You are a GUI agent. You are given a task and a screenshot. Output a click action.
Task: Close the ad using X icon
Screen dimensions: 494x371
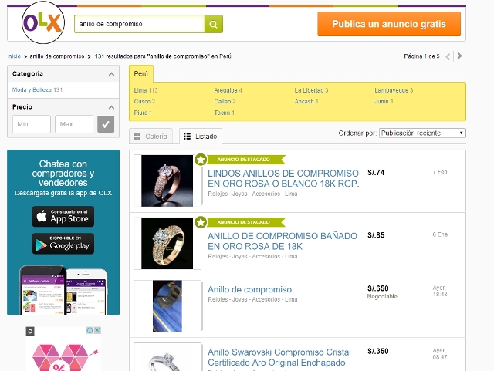[96, 330]
